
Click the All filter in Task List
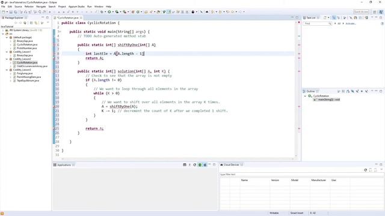pos(339,23)
